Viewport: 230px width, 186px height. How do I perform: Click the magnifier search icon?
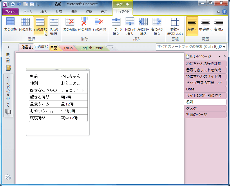220,47
